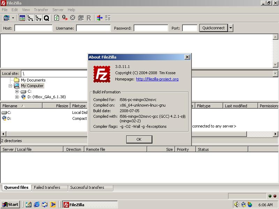Toggle remote directory tree icon
Screen dimensions: 279x209
pyautogui.click(x=38, y=18)
